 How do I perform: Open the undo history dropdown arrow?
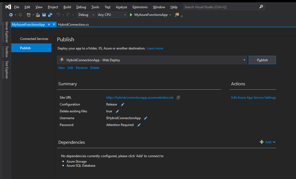[63, 15]
